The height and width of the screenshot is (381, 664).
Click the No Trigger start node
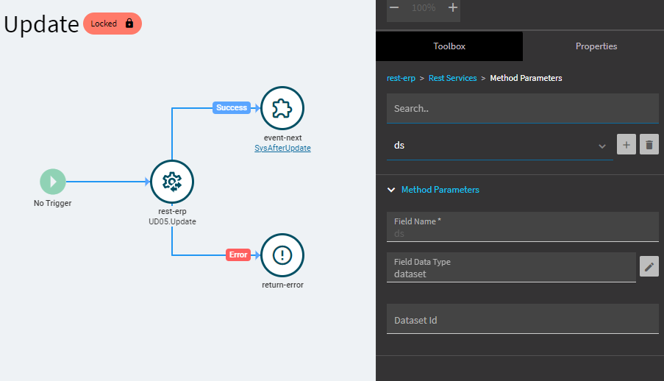click(x=53, y=182)
